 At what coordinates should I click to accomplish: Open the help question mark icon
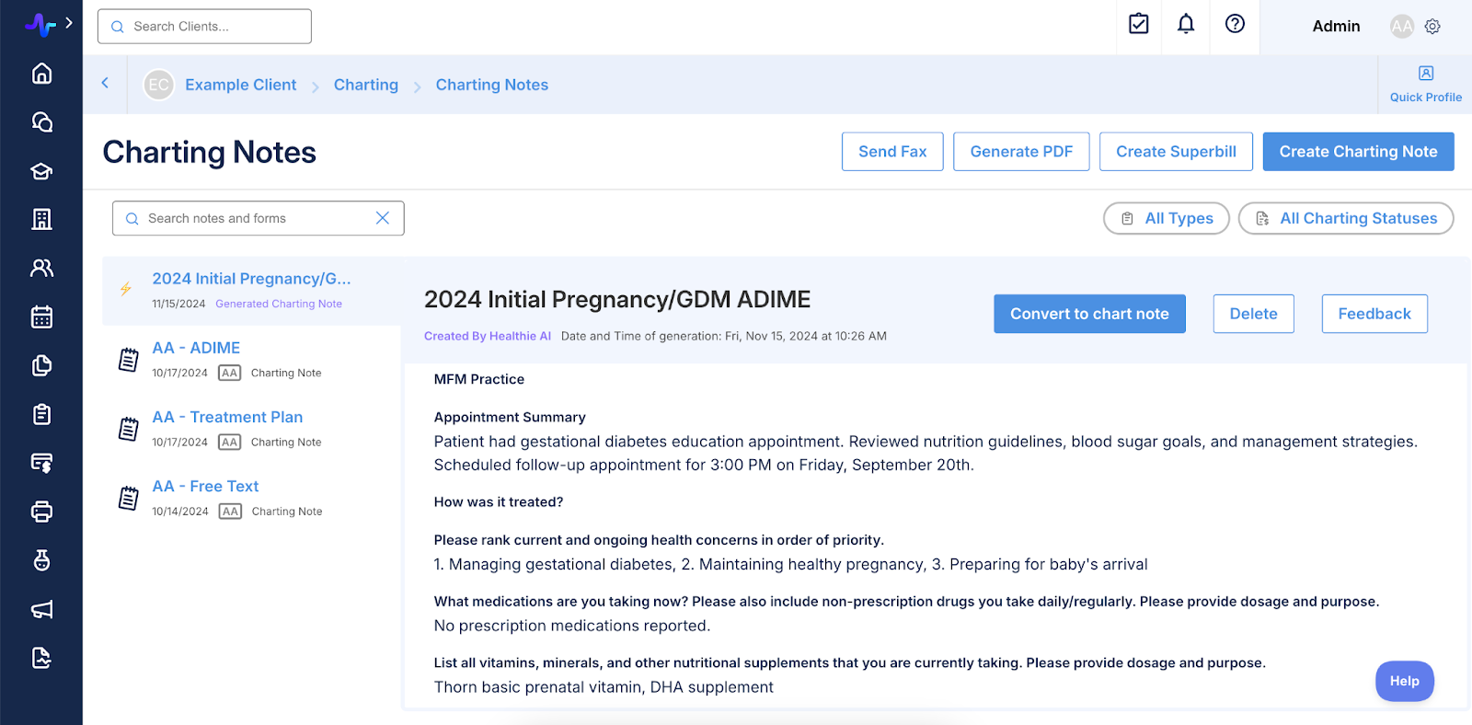coord(1235,25)
